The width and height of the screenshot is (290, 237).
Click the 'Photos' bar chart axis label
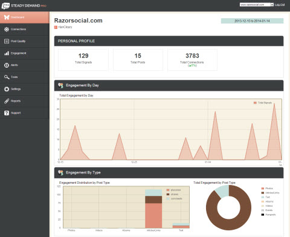(x=71, y=230)
